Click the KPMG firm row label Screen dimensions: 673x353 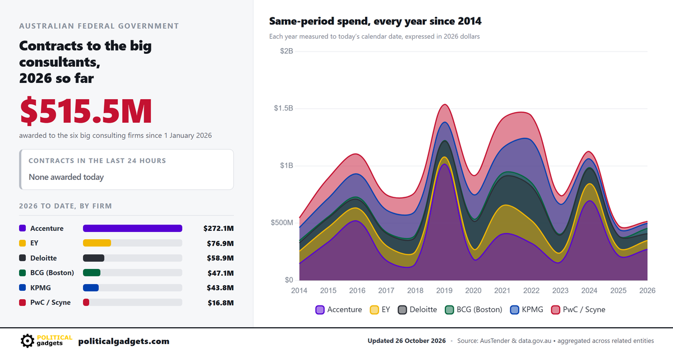pos(40,287)
